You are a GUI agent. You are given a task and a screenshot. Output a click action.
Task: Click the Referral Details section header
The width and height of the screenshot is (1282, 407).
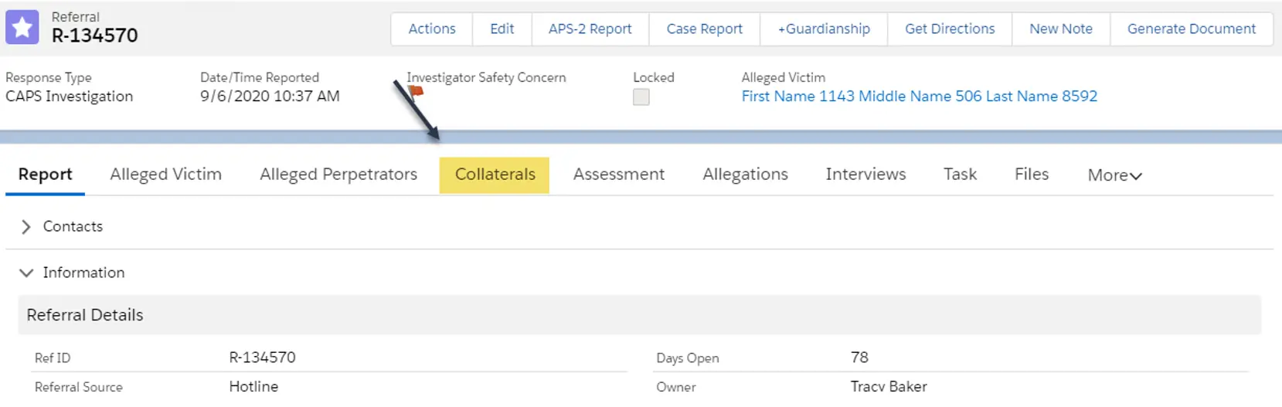[x=640, y=315]
